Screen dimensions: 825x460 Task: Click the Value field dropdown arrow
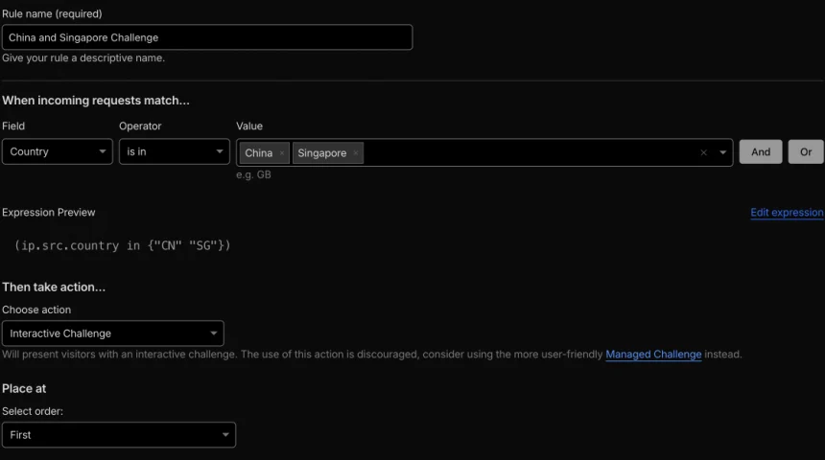click(722, 152)
